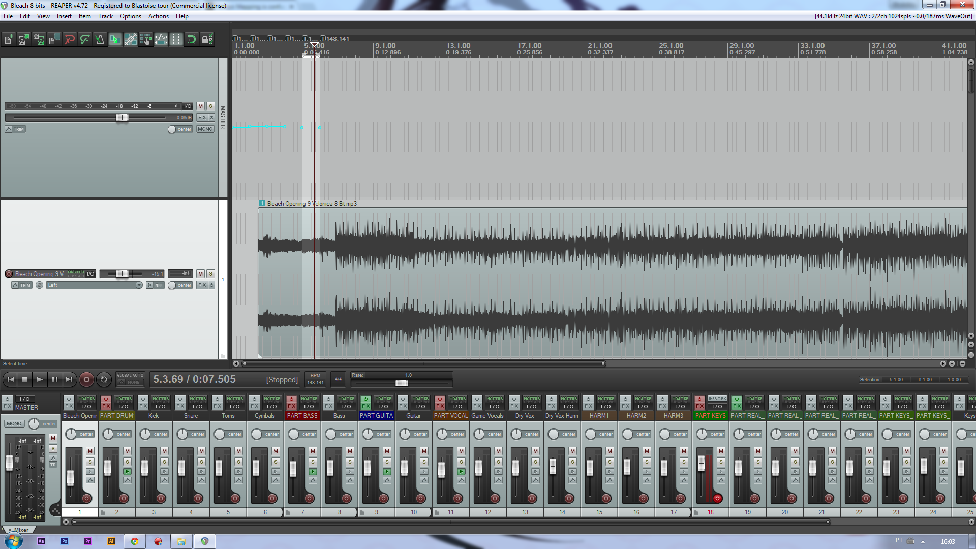Screen dimensions: 976x549
Task: Open the 4/4 time signature selector
Action: coord(338,379)
